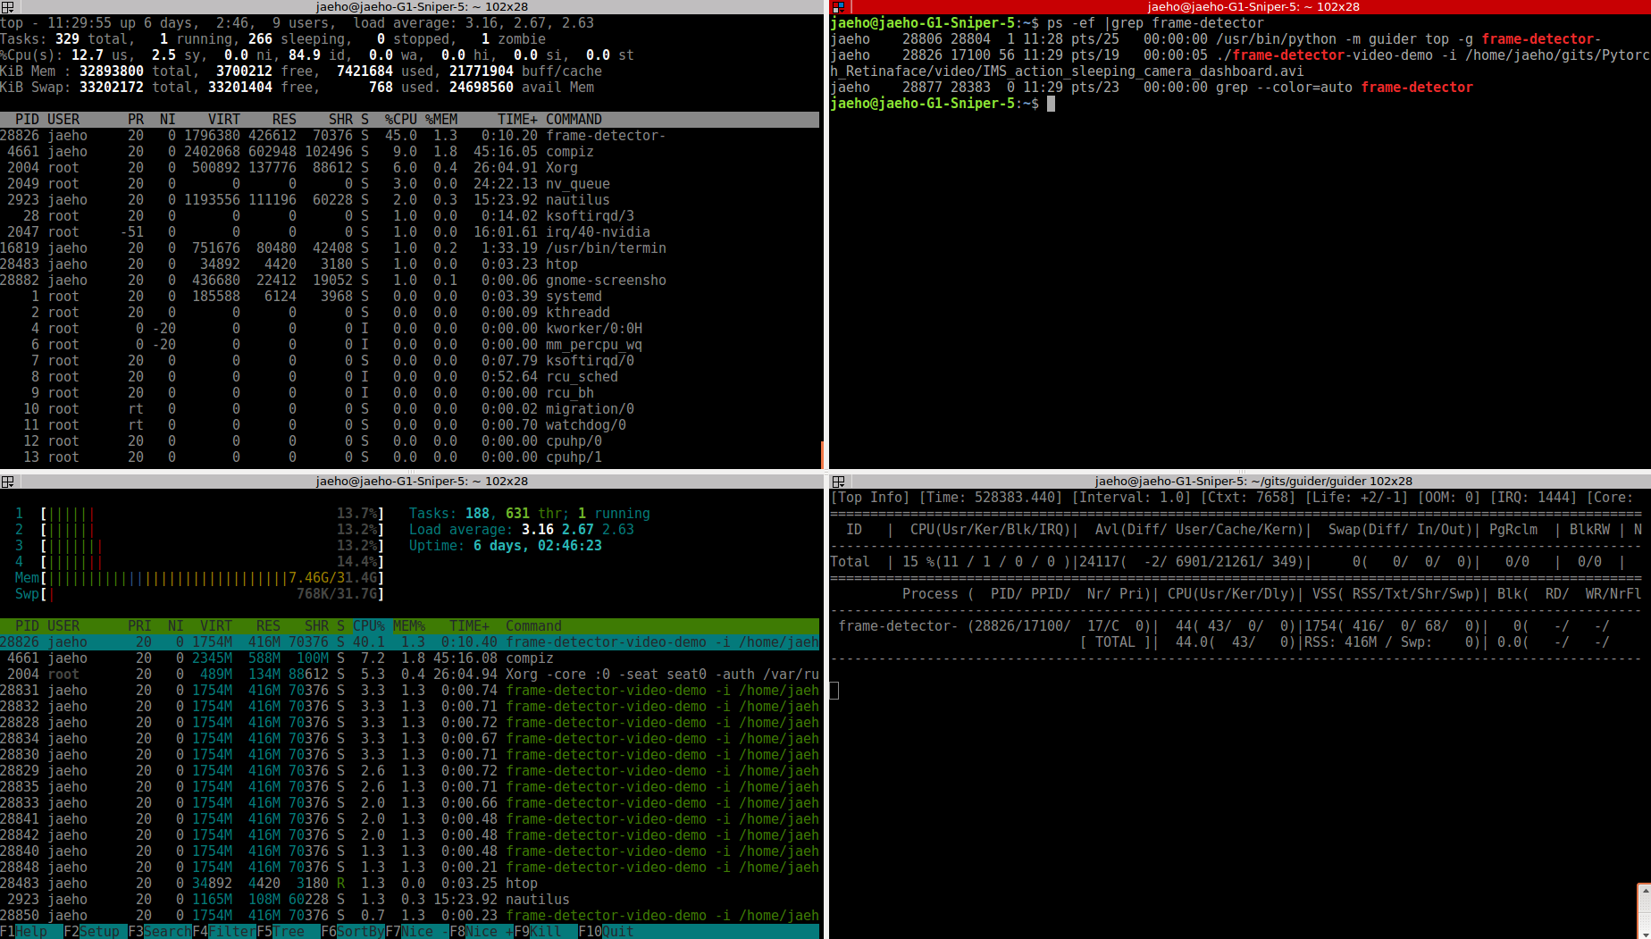Viewport: 1651px width, 939px height.
Task: Open the window menu icon of the htop terminal
Action: pyautogui.click(x=8, y=482)
